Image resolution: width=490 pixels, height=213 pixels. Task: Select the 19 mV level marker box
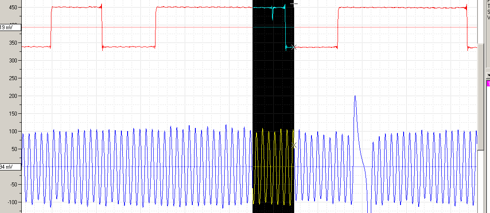coord(10,27)
